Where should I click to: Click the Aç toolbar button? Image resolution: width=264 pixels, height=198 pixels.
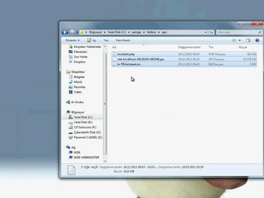[92, 40]
